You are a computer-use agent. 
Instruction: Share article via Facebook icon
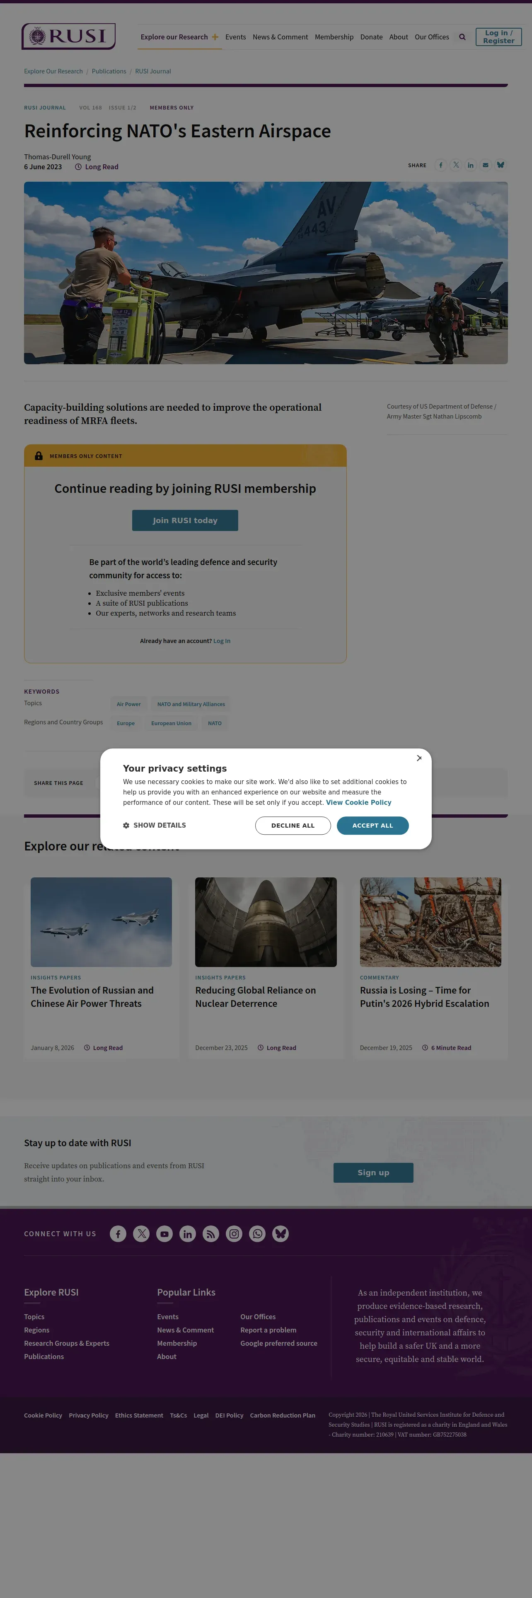pos(440,165)
